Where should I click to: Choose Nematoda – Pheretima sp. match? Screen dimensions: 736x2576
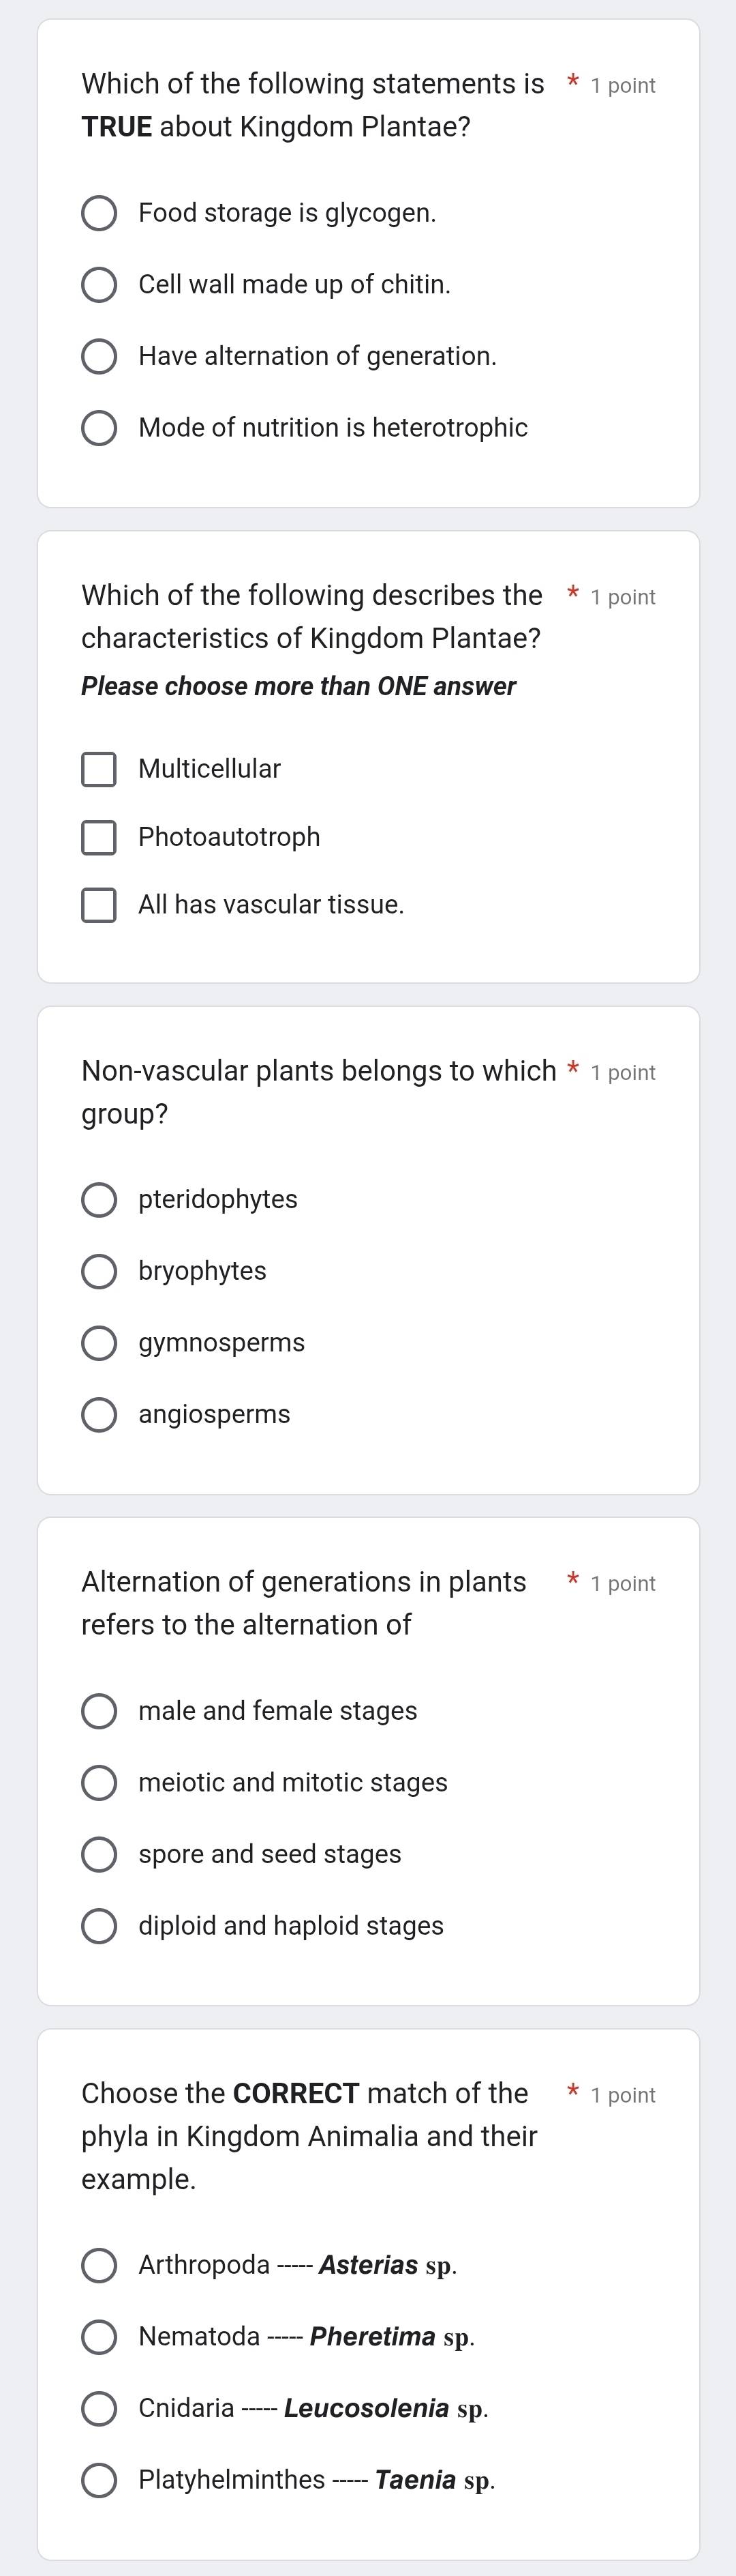tap(99, 2337)
